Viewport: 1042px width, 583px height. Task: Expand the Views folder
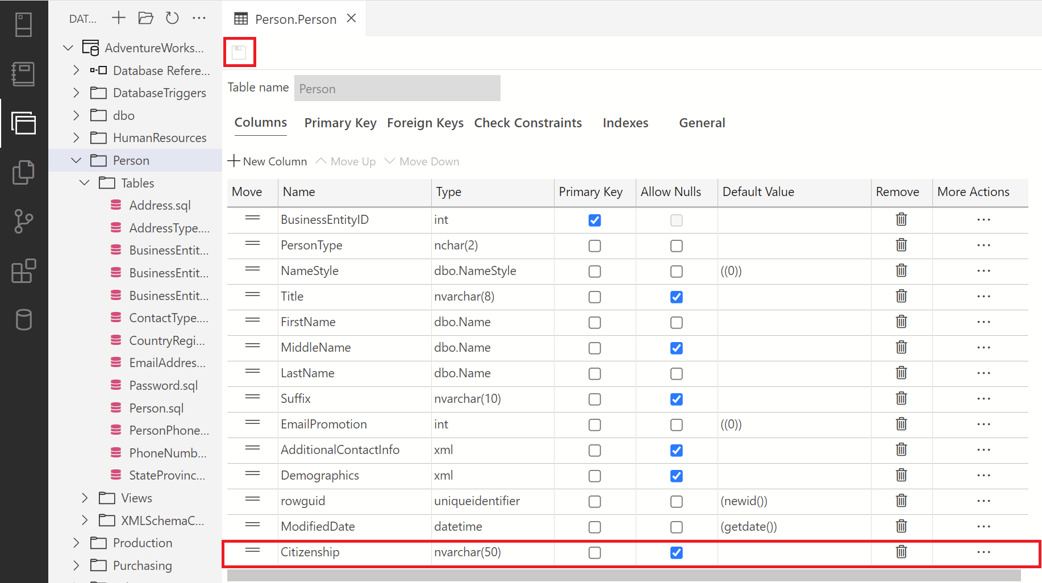(84, 498)
